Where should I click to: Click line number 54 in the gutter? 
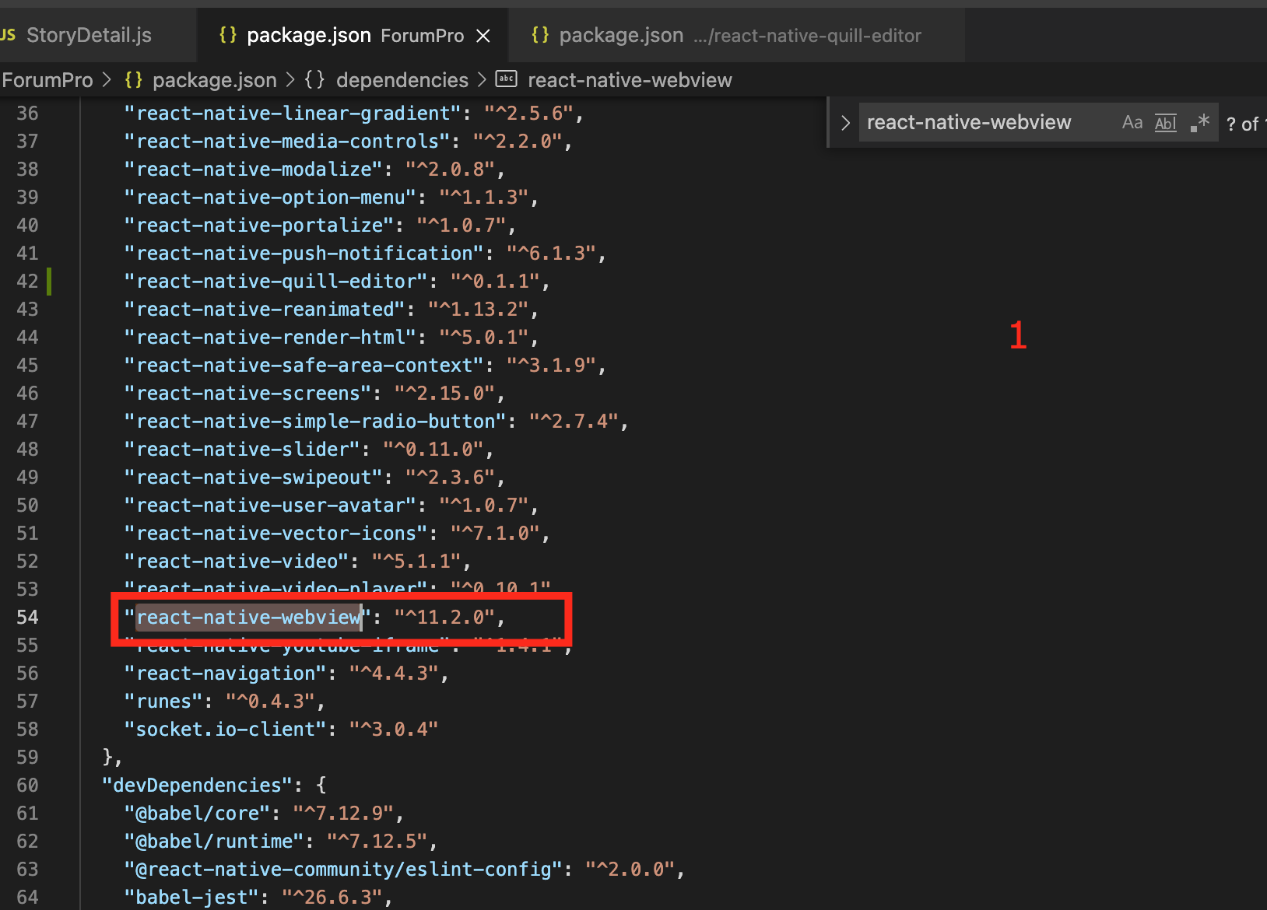[27, 617]
